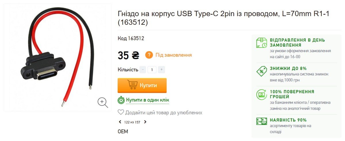
Task: Click Додайти цей товар до улюблених link
Action: 164,113
